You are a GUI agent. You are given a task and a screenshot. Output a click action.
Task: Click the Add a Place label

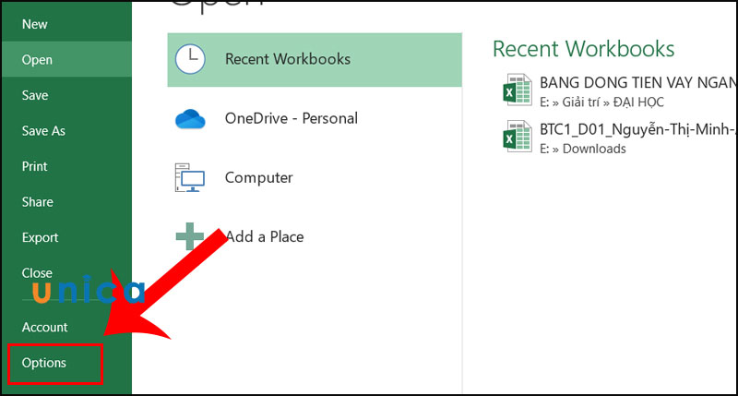click(264, 236)
